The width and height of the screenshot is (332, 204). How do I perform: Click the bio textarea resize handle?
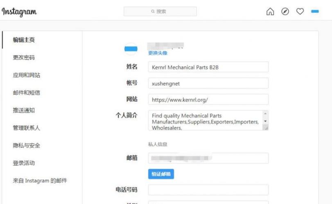tap(266, 127)
